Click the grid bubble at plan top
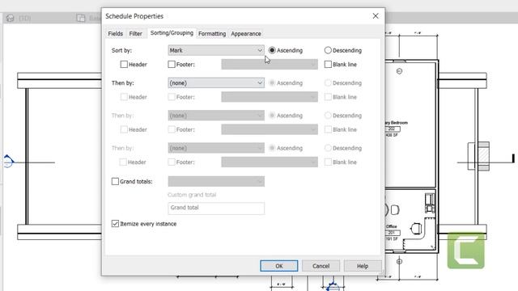 (399, 71)
